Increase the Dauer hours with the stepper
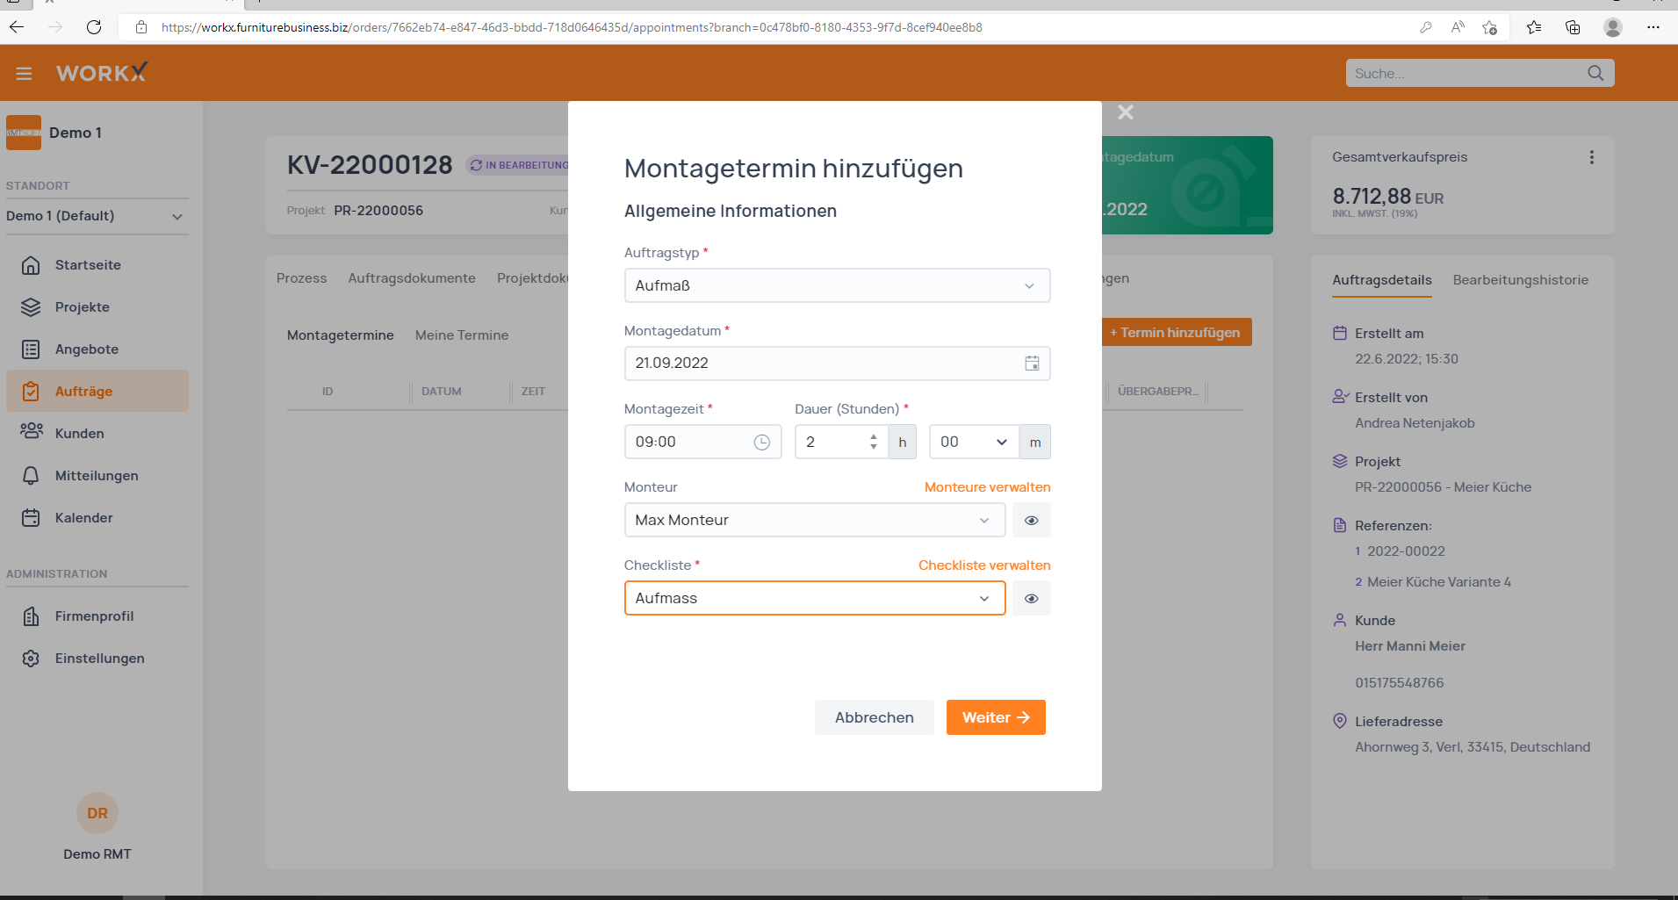Image resolution: width=1678 pixels, height=900 pixels. (873, 436)
